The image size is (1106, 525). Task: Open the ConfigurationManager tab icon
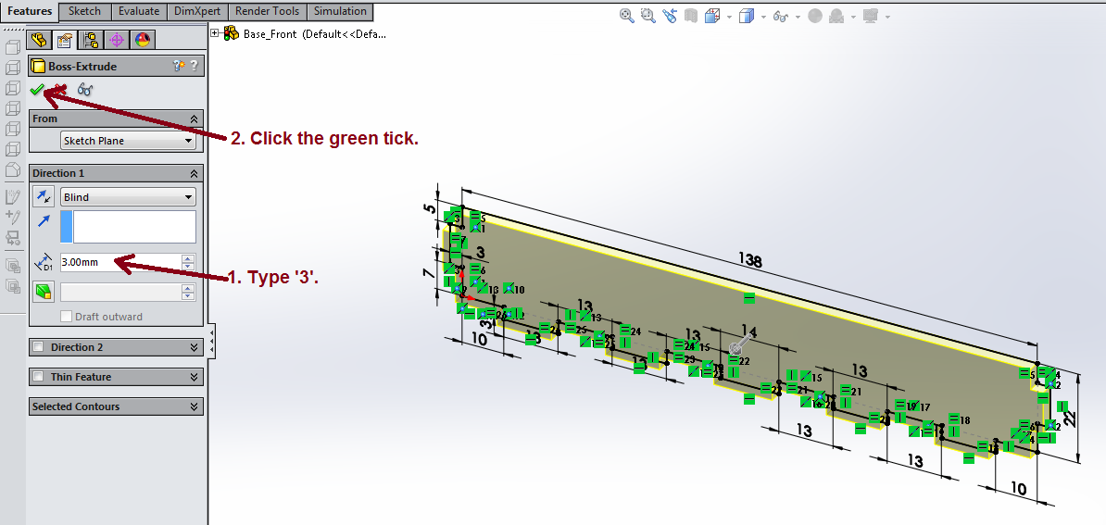(91, 40)
